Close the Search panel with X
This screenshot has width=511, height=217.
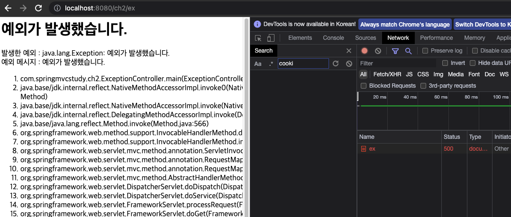pos(349,51)
